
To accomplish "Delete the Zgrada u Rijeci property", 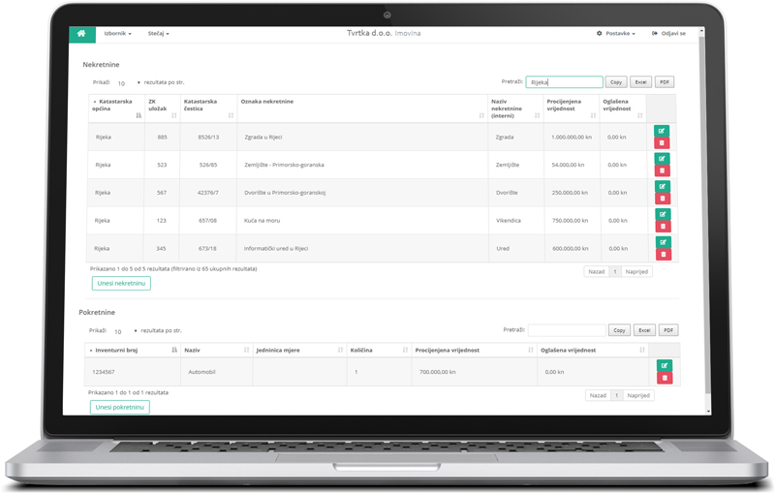I will [663, 143].
